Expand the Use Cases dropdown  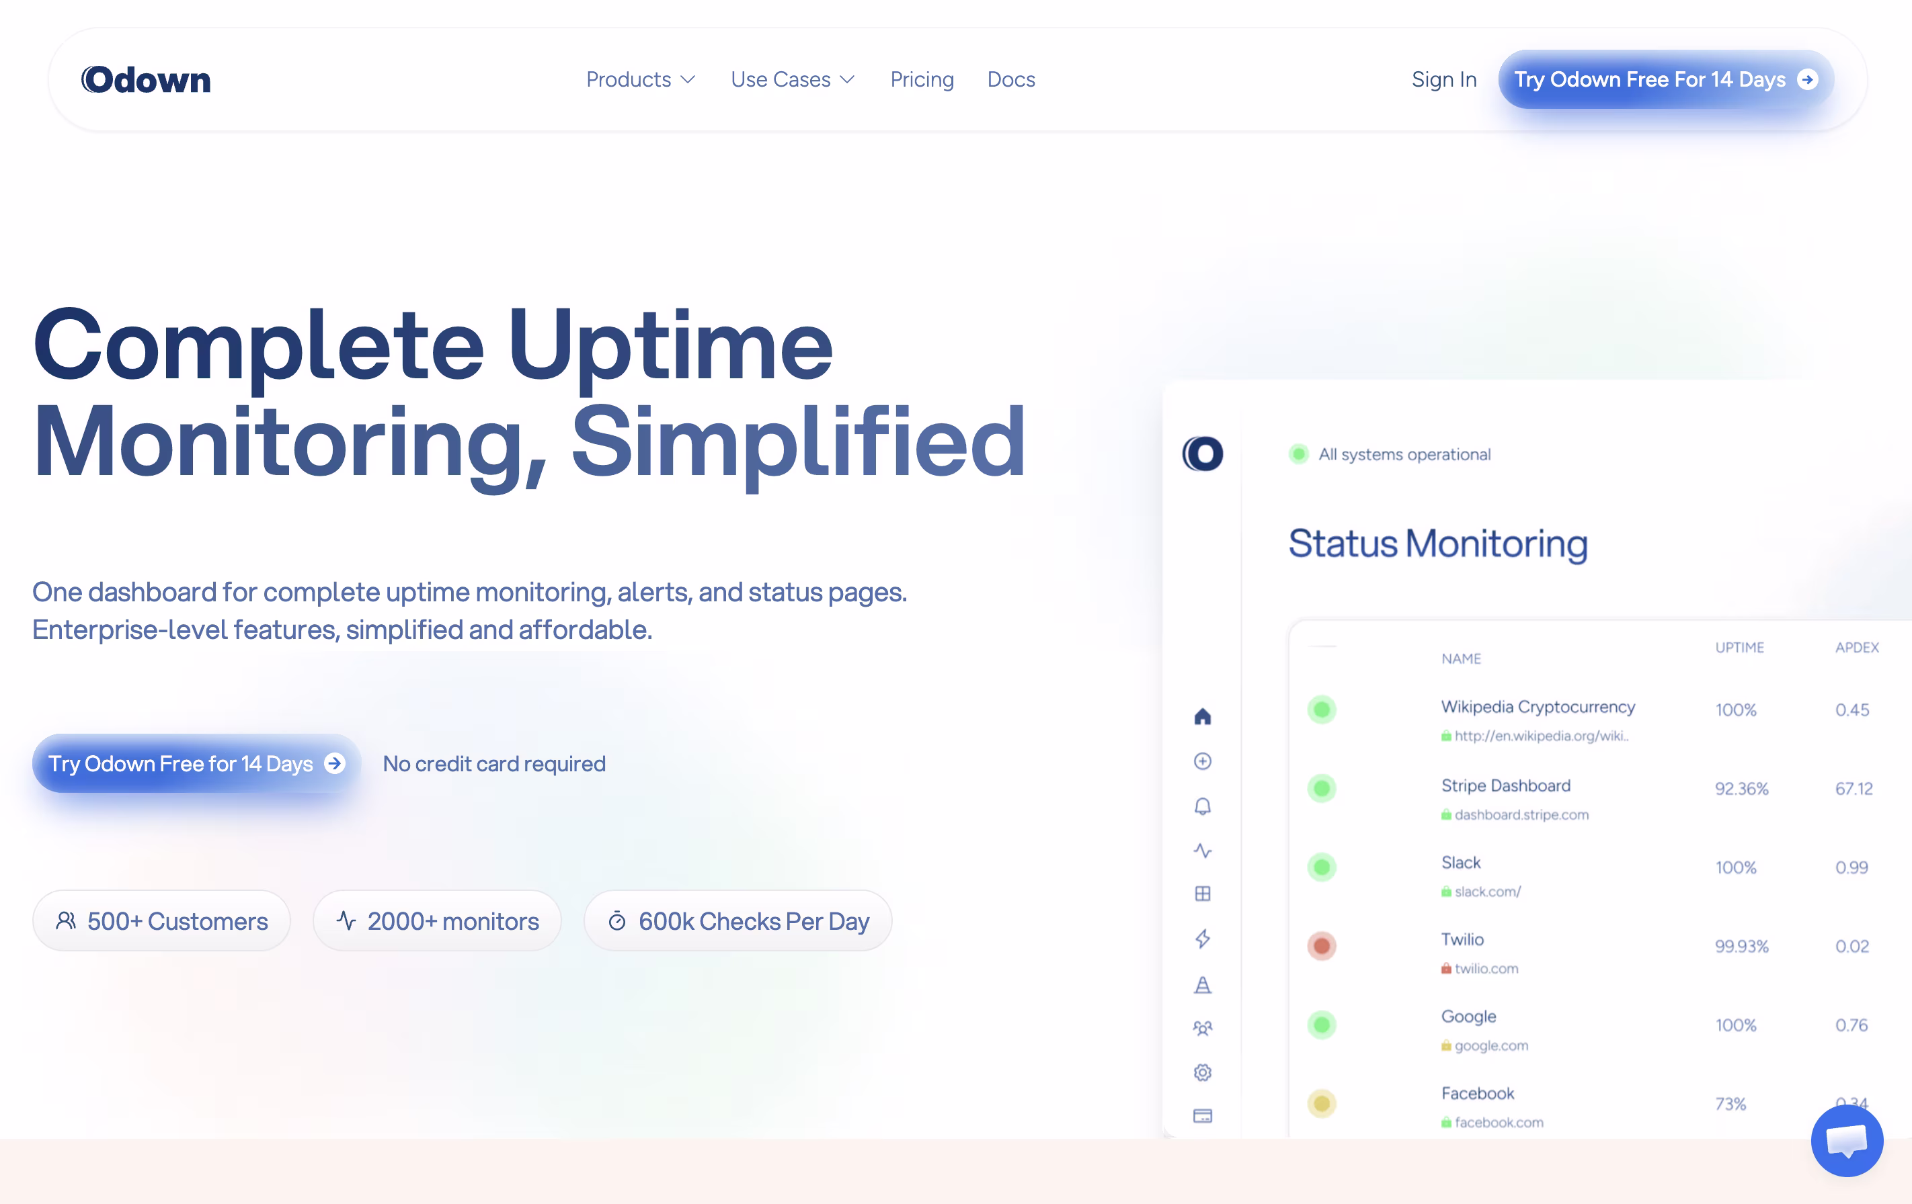click(793, 79)
